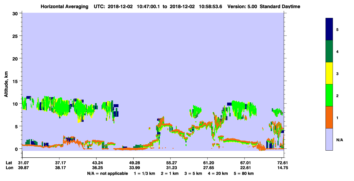The width and height of the screenshot is (354, 181).
Task: Click the yellow colorbar segment labeled 3
Action: click(329, 73)
